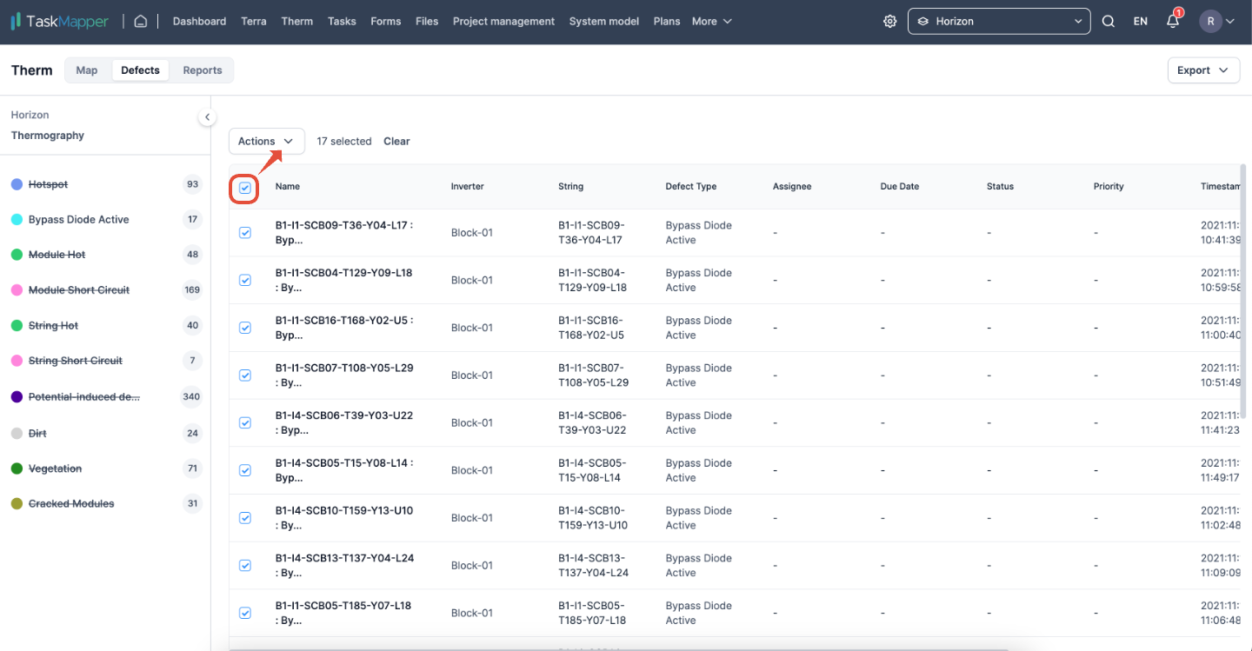
Task: Open Dashboard in the navbar
Action: 199,22
